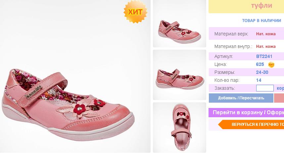Click the Нат. кожа upper material value
284x153 pixels.
266,34
